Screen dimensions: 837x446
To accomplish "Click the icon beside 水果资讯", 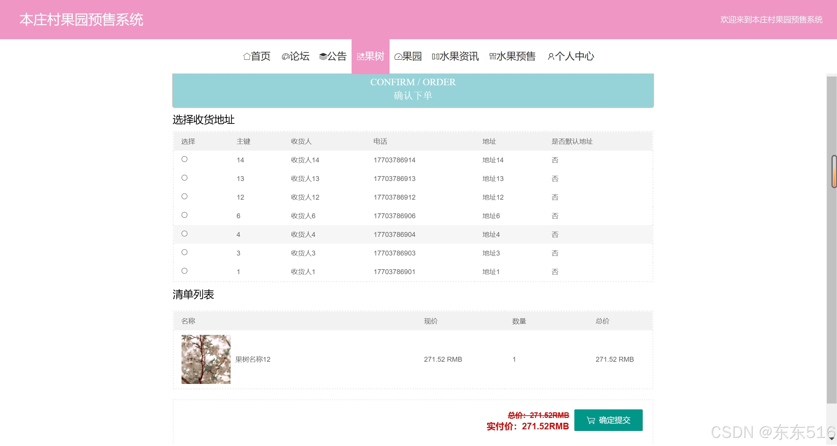I will click(435, 57).
